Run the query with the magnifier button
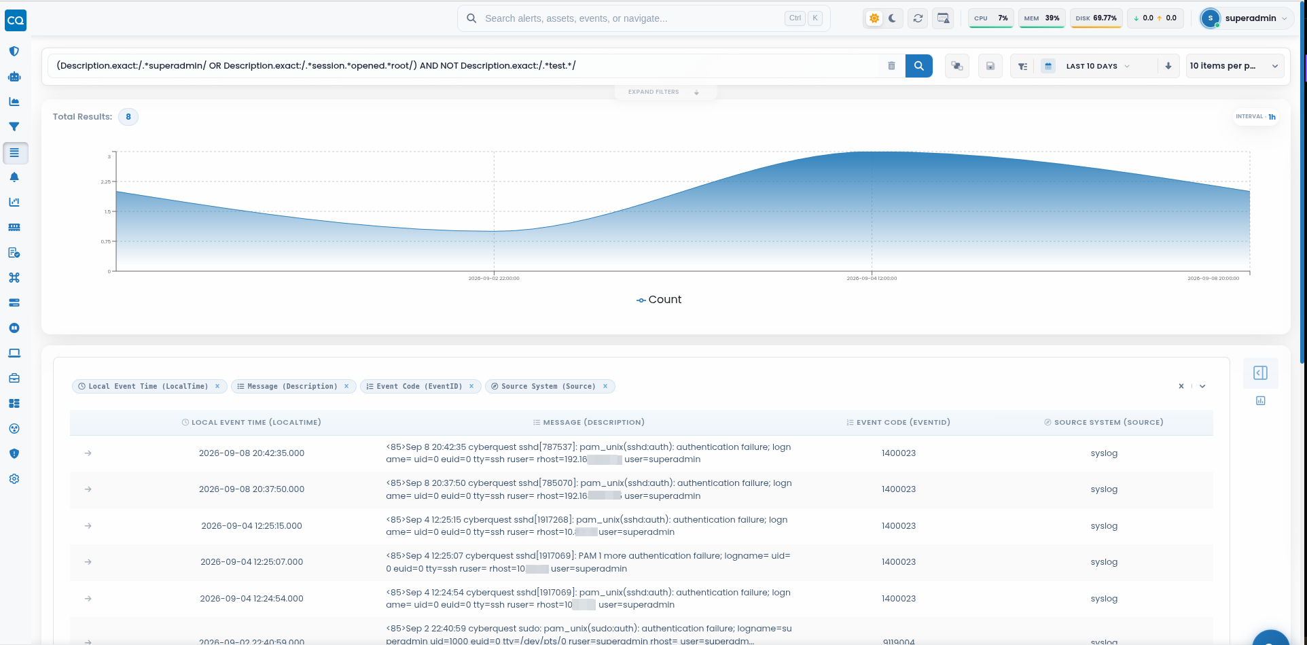Viewport: 1307px width, 645px height. coord(918,66)
